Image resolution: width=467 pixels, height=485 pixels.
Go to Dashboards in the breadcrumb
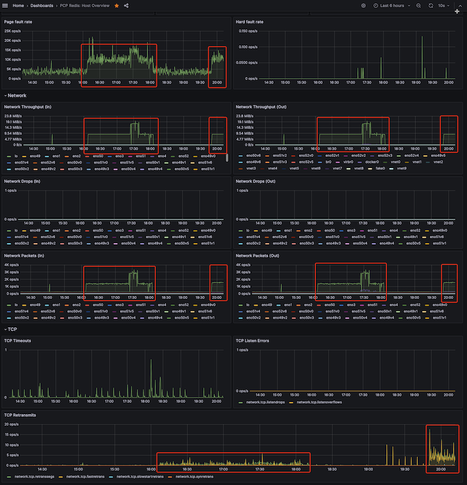pos(42,5)
